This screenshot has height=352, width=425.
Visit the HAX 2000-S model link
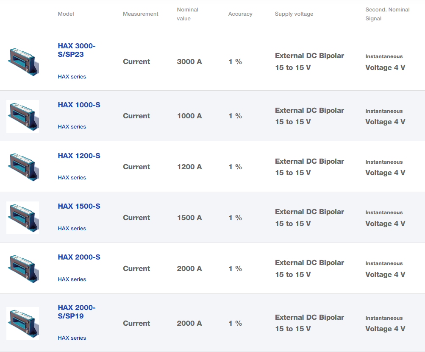(x=79, y=257)
